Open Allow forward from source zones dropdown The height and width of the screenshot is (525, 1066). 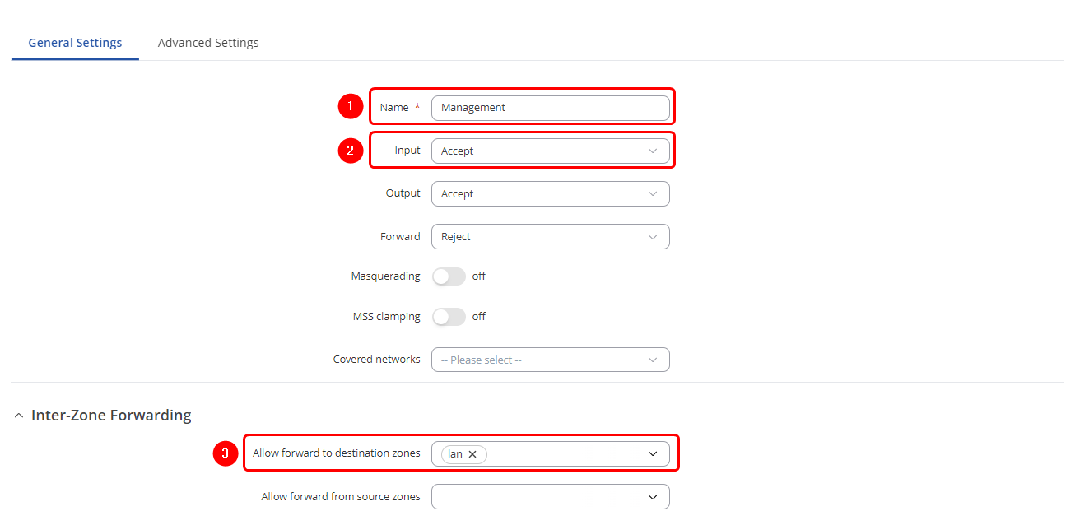point(550,497)
